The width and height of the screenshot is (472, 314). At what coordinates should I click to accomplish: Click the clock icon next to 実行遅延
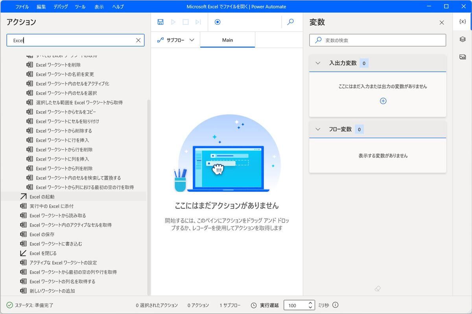254,305
